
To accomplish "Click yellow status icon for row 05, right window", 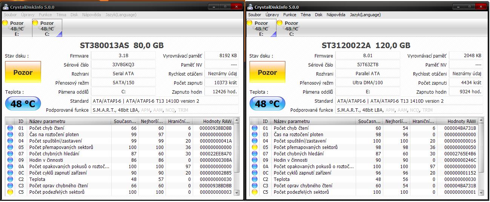I will pos(255,147).
